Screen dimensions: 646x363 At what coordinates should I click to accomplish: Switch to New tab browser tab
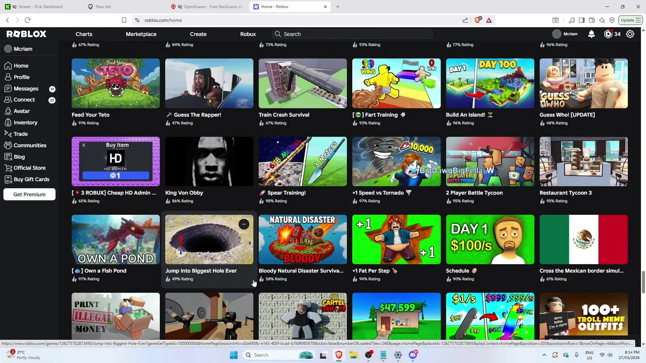[x=125, y=7]
